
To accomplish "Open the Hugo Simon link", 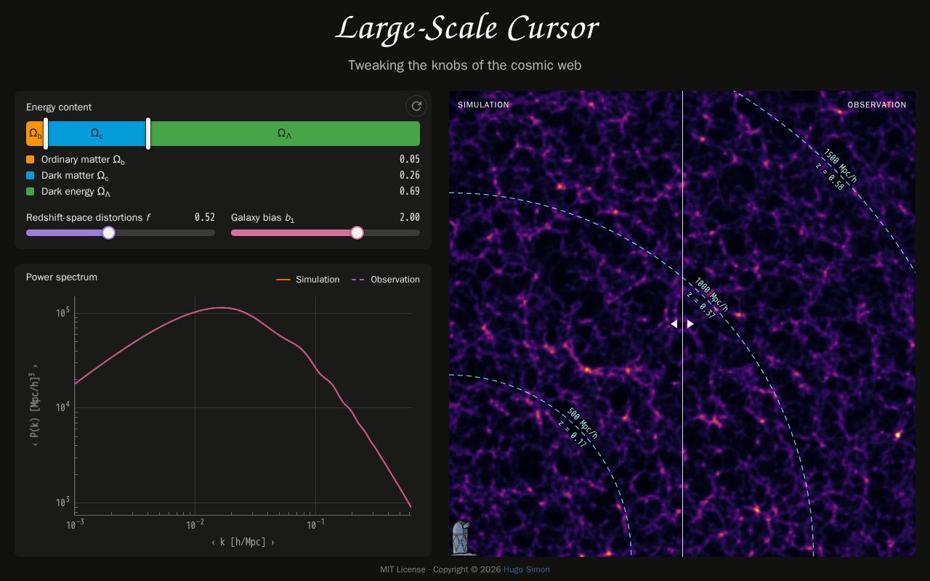I will (x=527, y=569).
